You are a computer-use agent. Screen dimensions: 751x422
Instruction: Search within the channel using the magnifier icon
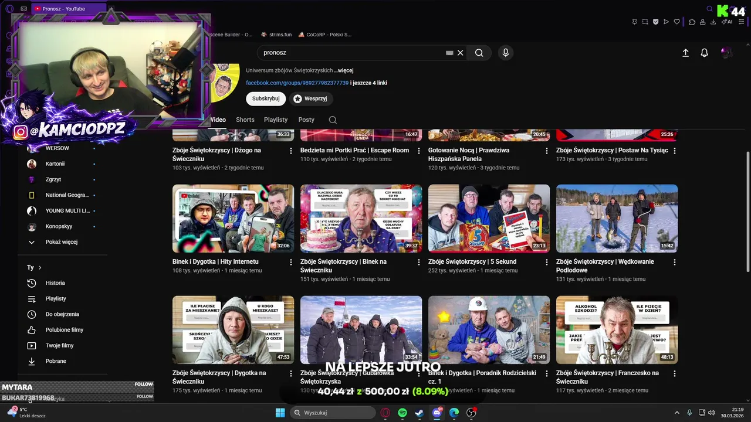click(333, 120)
